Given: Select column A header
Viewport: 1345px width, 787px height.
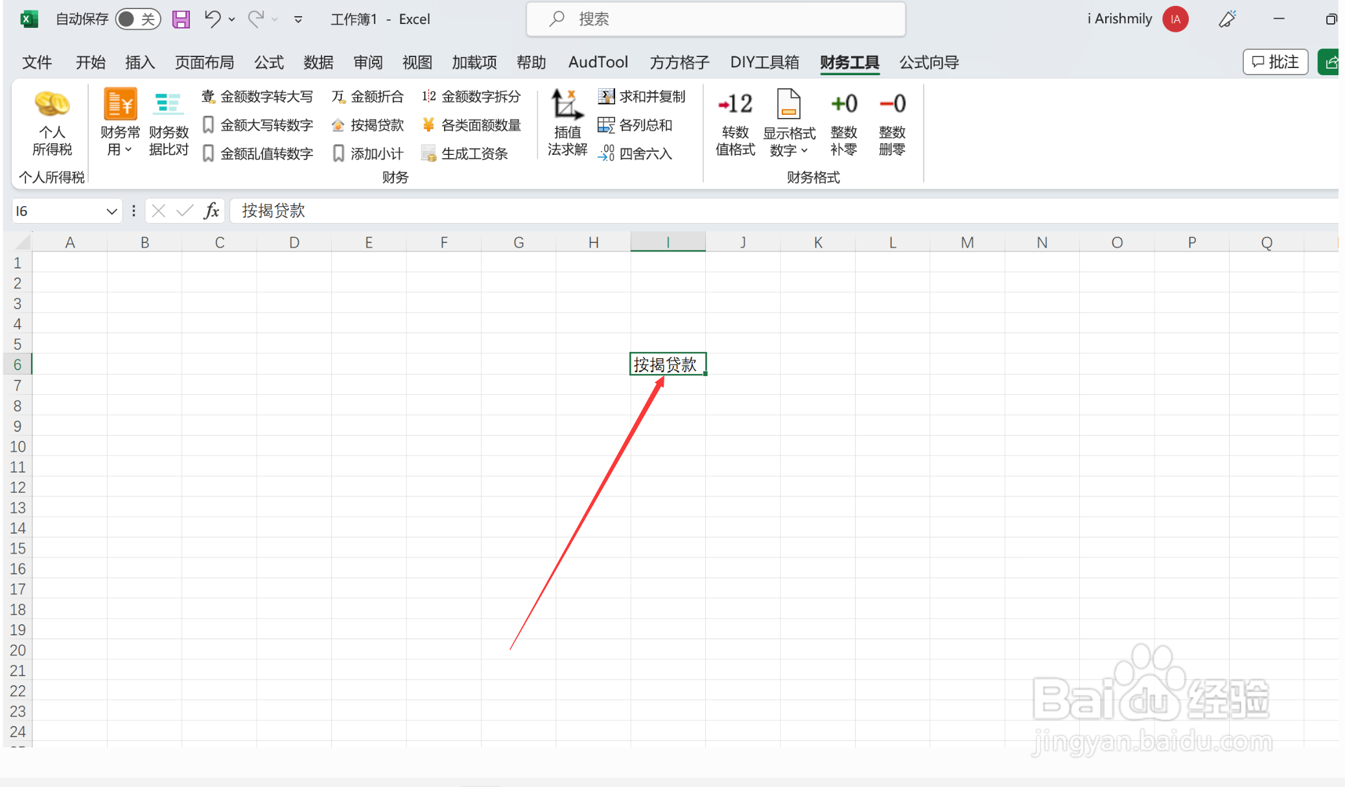Looking at the screenshot, I should click(70, 242).
